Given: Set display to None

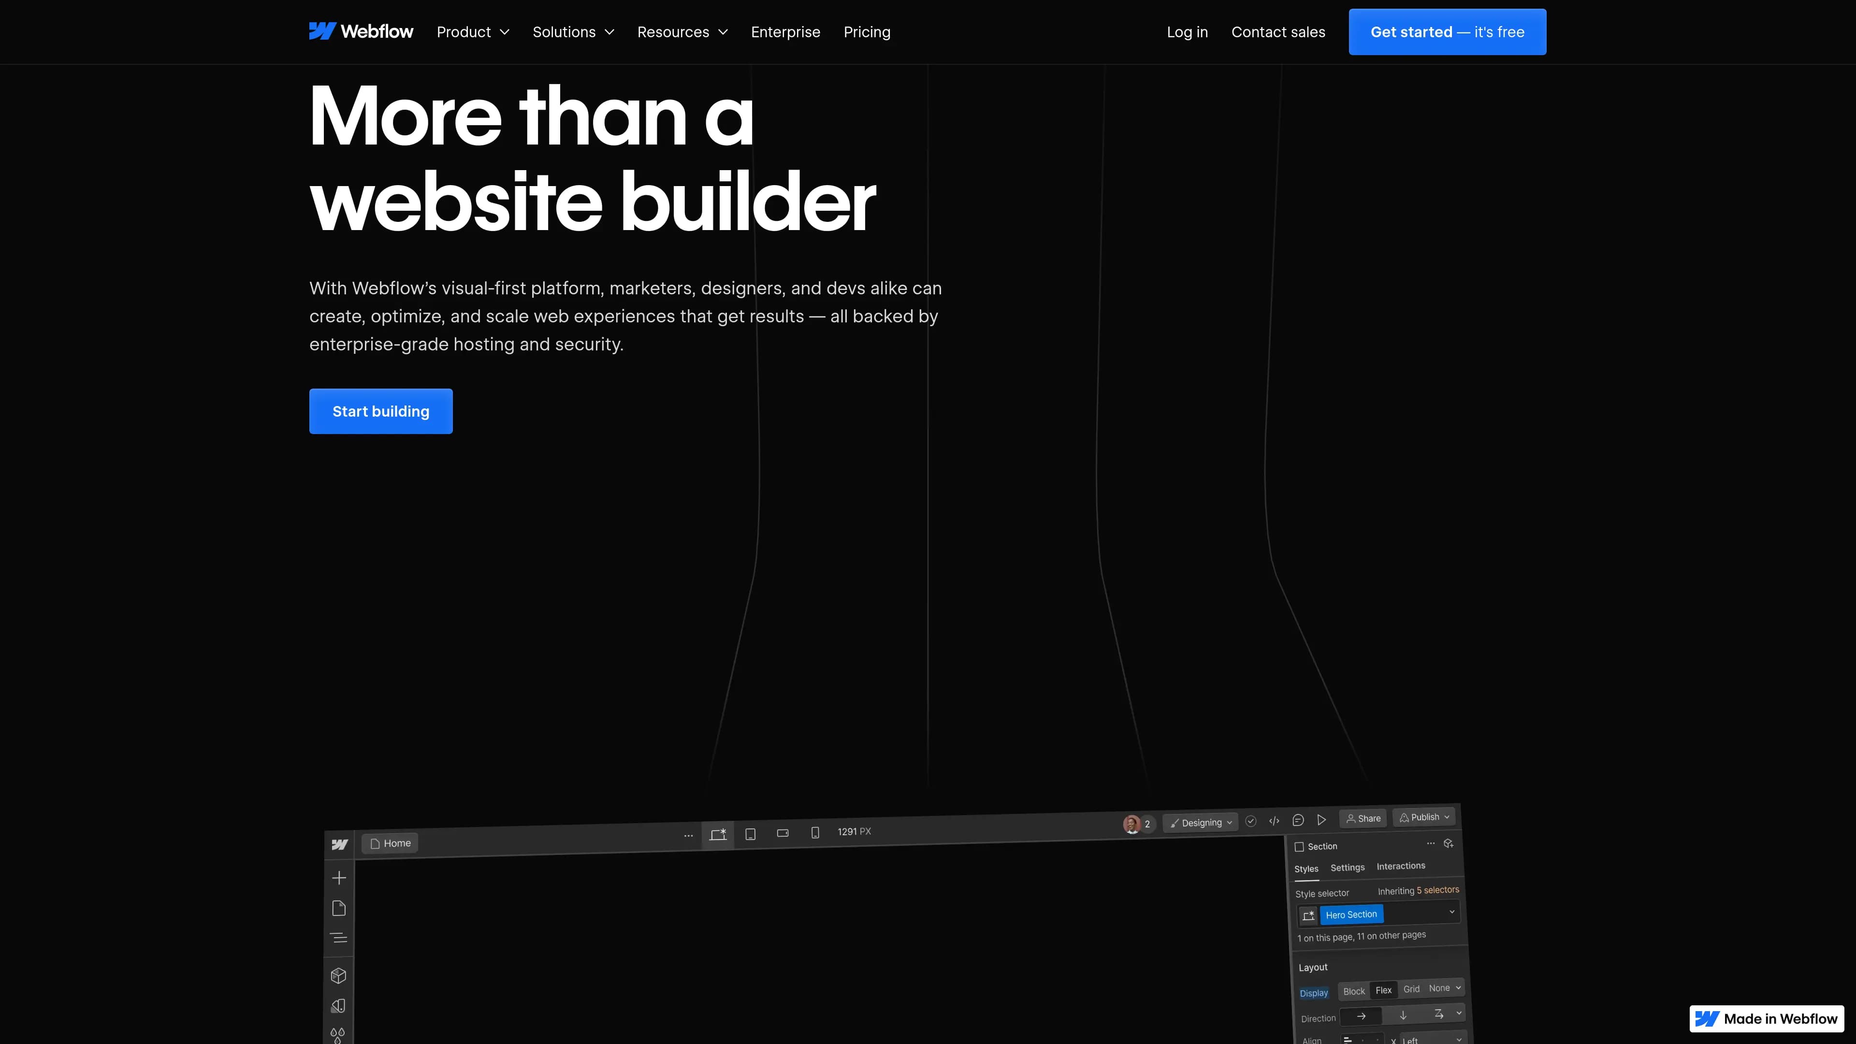Looking at the screenshot, I should click(x=1439, y=988).
